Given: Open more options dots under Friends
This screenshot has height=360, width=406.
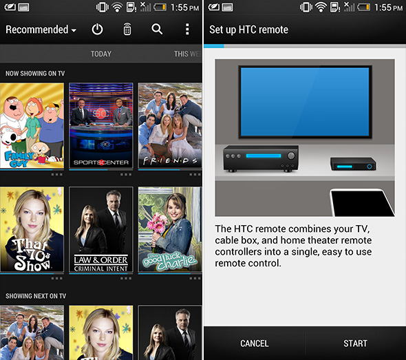Looking at the screenshot, I should click(x=195, y=175).
